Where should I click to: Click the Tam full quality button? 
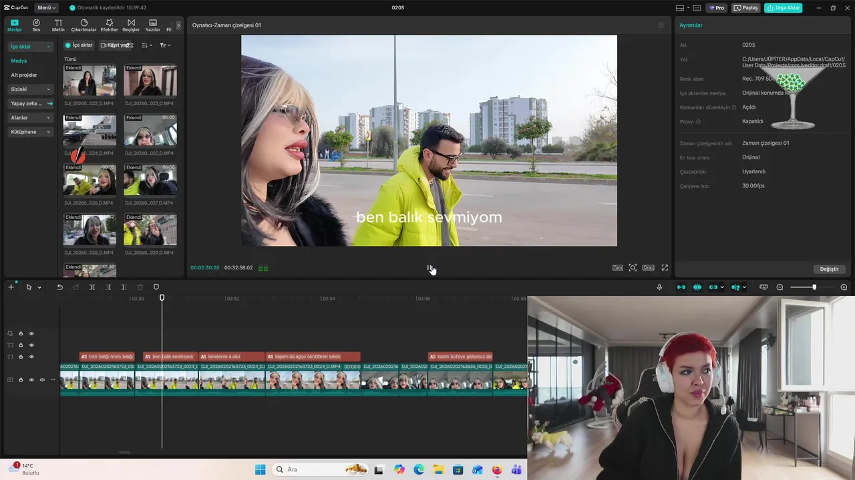tap(618, 267)
